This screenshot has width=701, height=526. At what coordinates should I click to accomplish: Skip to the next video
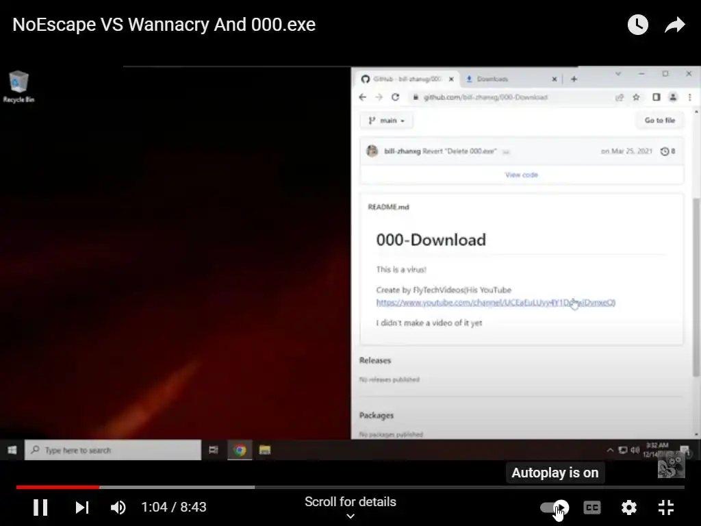pyautogui.click(x=82, y=508)
